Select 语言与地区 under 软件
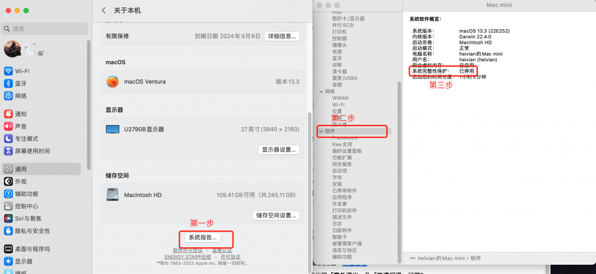Screen dimensions: 596x274 [345, 250]
